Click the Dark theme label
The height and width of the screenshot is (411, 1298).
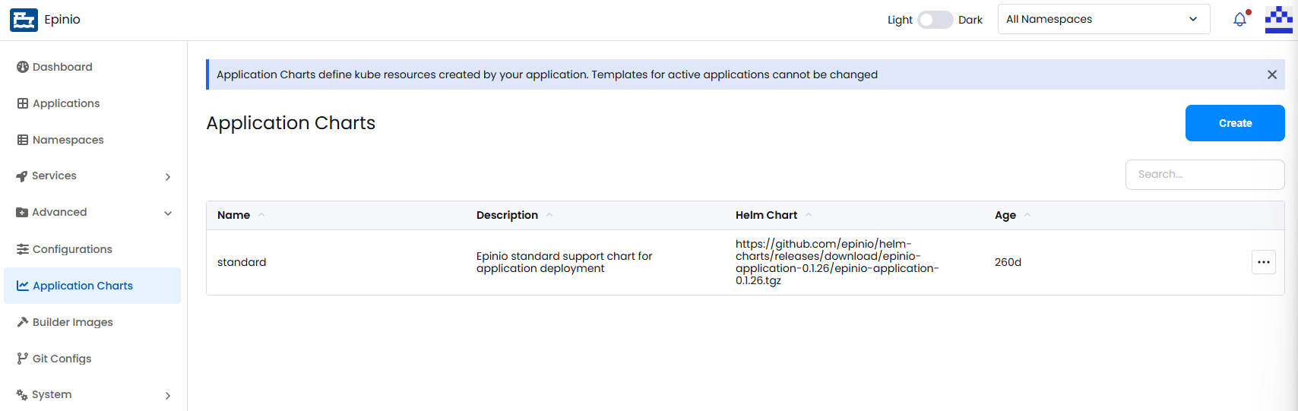[x=970, y=20]
